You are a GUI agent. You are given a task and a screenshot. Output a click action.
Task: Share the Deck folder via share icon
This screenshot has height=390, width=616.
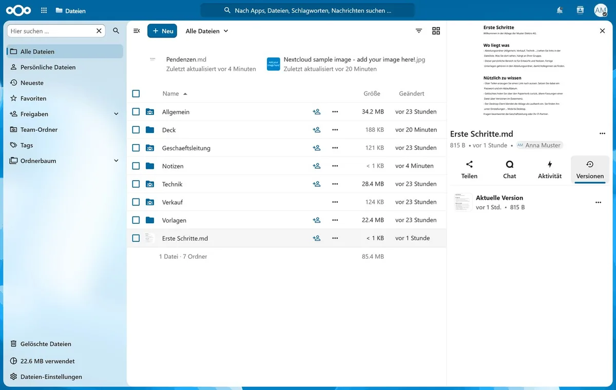pos(317,130)
